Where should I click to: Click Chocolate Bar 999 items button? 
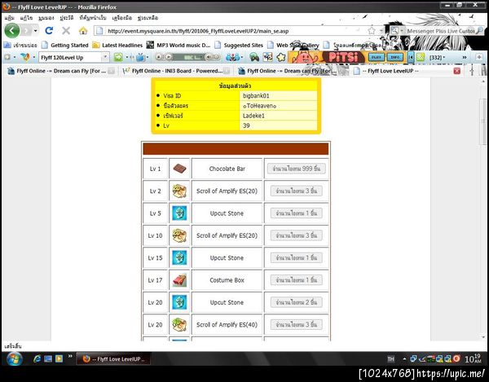[297, 169]
